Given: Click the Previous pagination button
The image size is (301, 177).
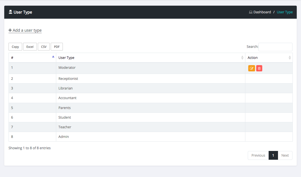Looking at the screenshot, I should coord(258,155).
